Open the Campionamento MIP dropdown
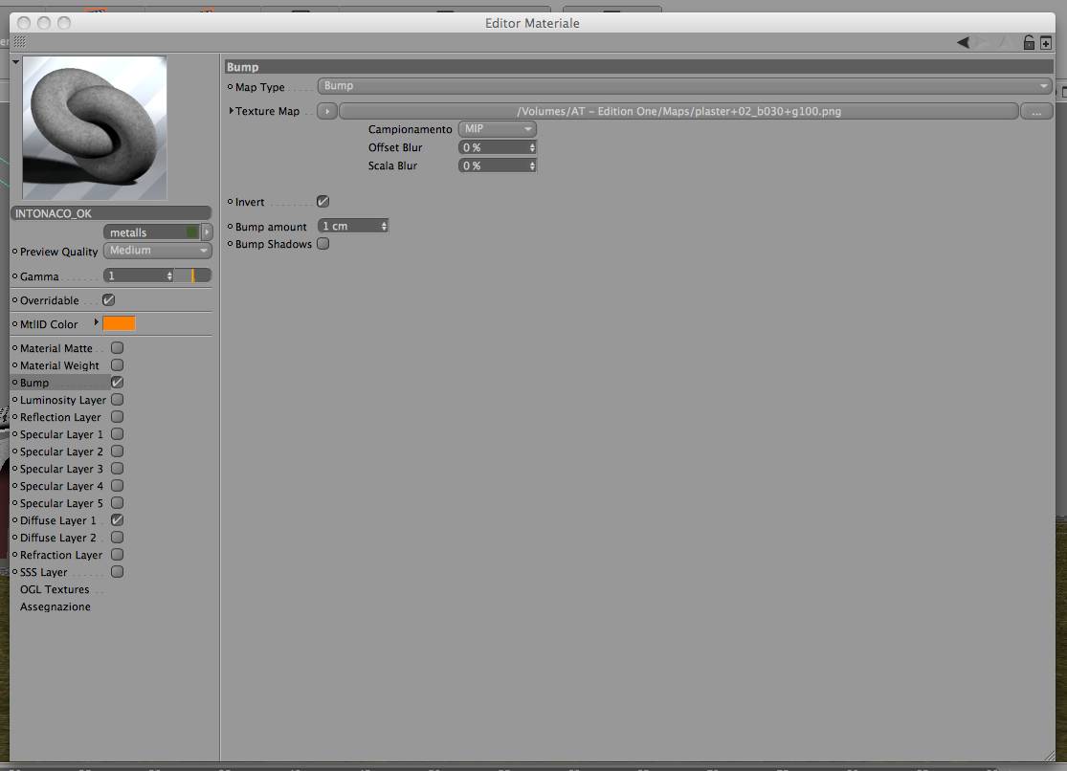 498,128
